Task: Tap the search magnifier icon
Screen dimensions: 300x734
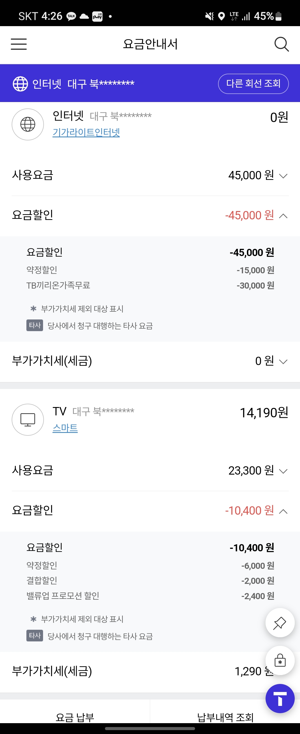Action: point(281,44)
